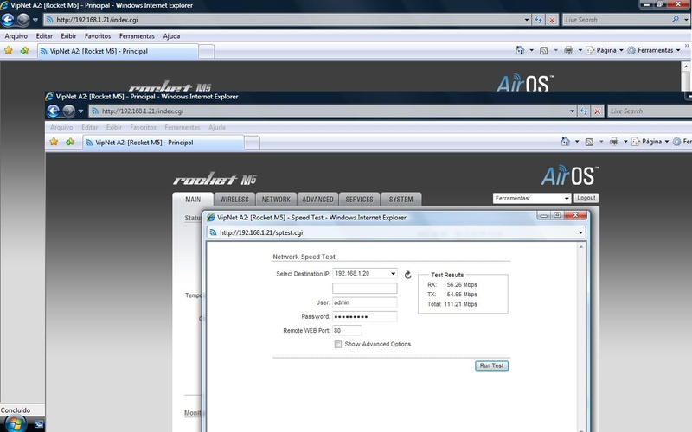
Task: Click Home icon in second window command bar
Action: (566, 142)
